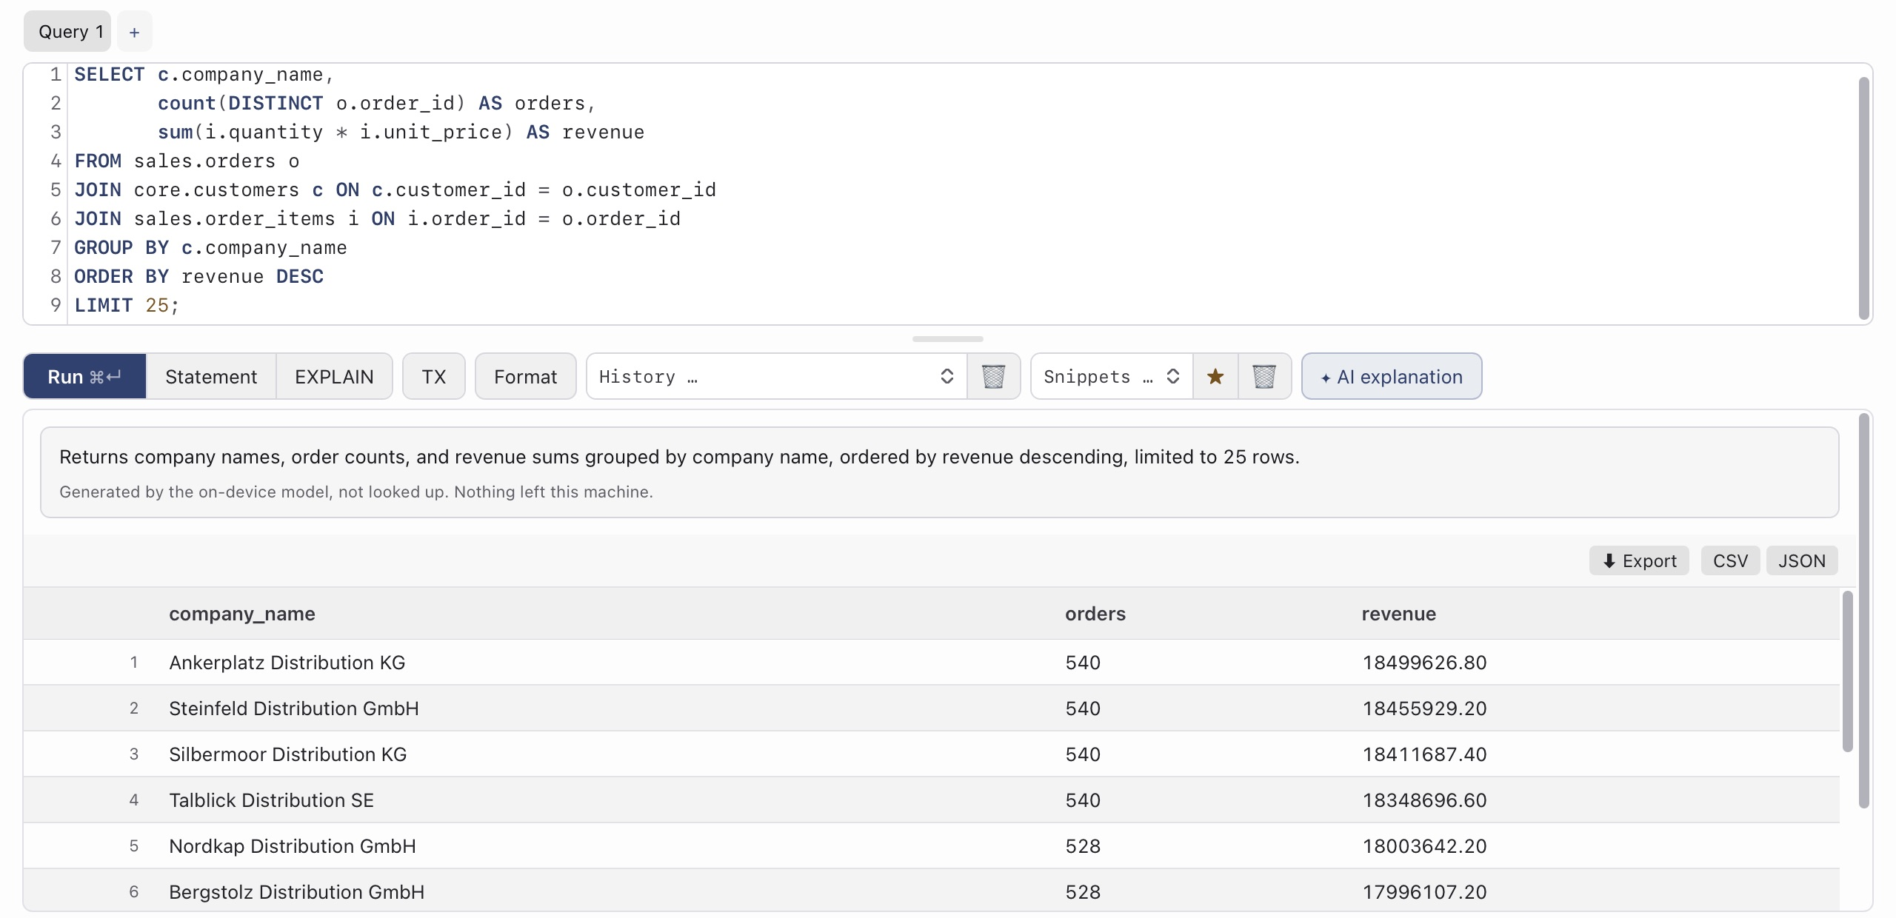Sort by company_name column header
Image resolution: width=1896 pixels, height=918 pixels.
(242, 614)
